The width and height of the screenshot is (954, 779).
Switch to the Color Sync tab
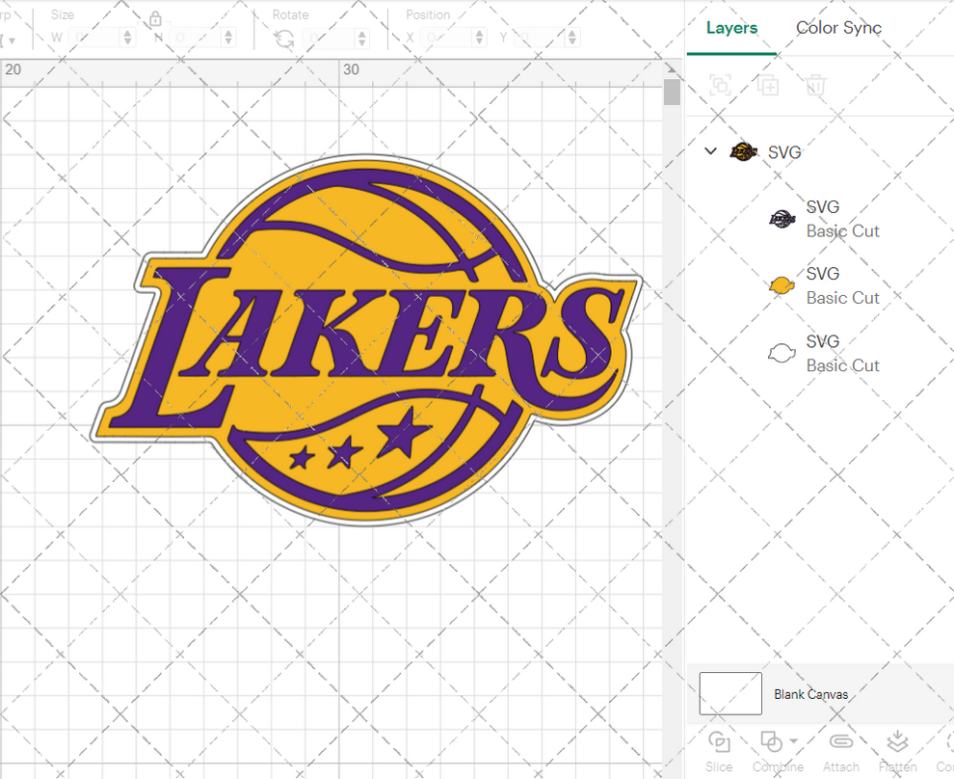[x=838, y=28]
